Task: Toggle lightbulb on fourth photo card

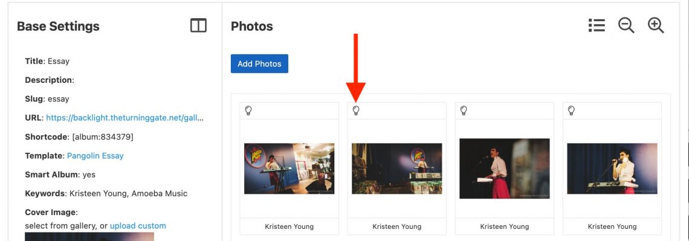Action: 571,111
